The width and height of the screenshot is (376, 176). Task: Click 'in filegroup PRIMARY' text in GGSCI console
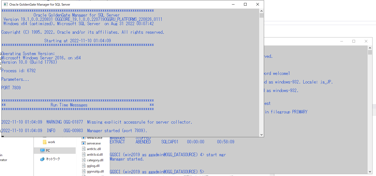[x=286, y=112]
